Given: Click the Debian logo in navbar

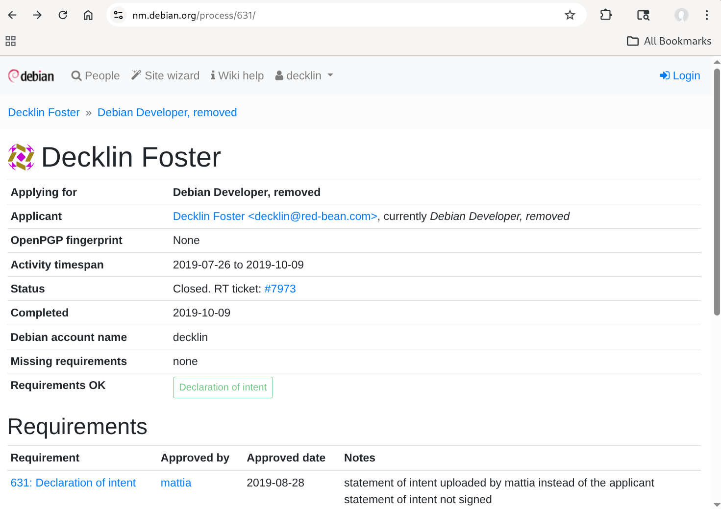Looking at the screenshot, I should point(31,76).
